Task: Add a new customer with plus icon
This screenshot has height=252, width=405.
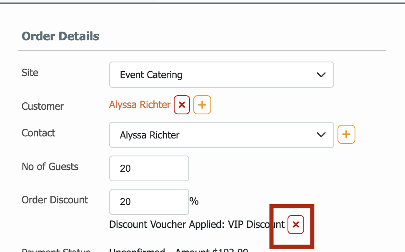Action: pos(202,105)
